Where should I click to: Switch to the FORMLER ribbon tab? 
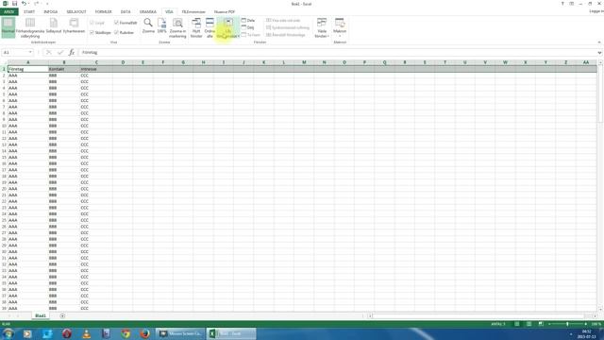(x=103, y=12)
